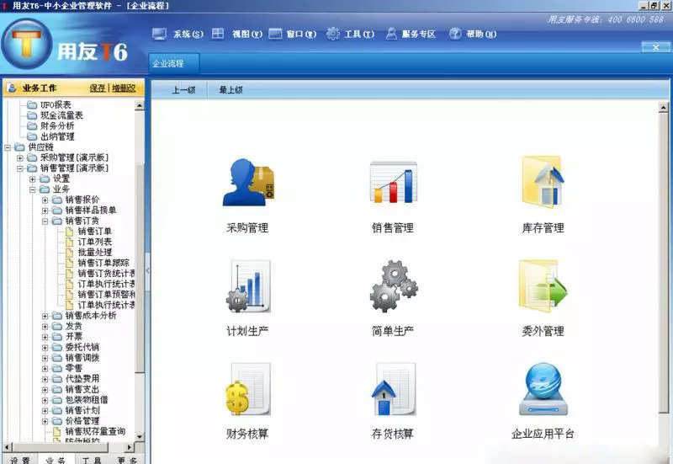
Task: Collapse the 业务 tree node
Action: pyautogui.click(x=32, y=189)
